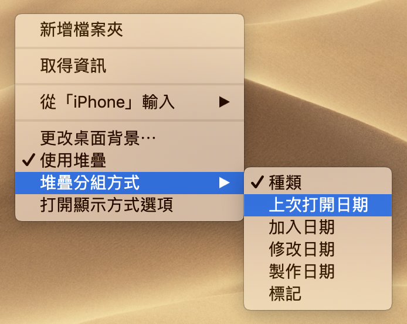Open the 堆疊分組方式 submenu entry
This screenshot has width=407, height=324.
(x=130, y=182)
